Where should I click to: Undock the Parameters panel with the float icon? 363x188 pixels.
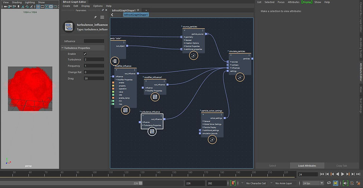103,10
